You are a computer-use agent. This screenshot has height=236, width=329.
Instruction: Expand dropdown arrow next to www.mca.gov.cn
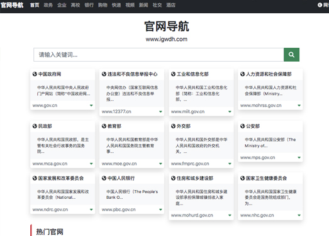point(91,164)
